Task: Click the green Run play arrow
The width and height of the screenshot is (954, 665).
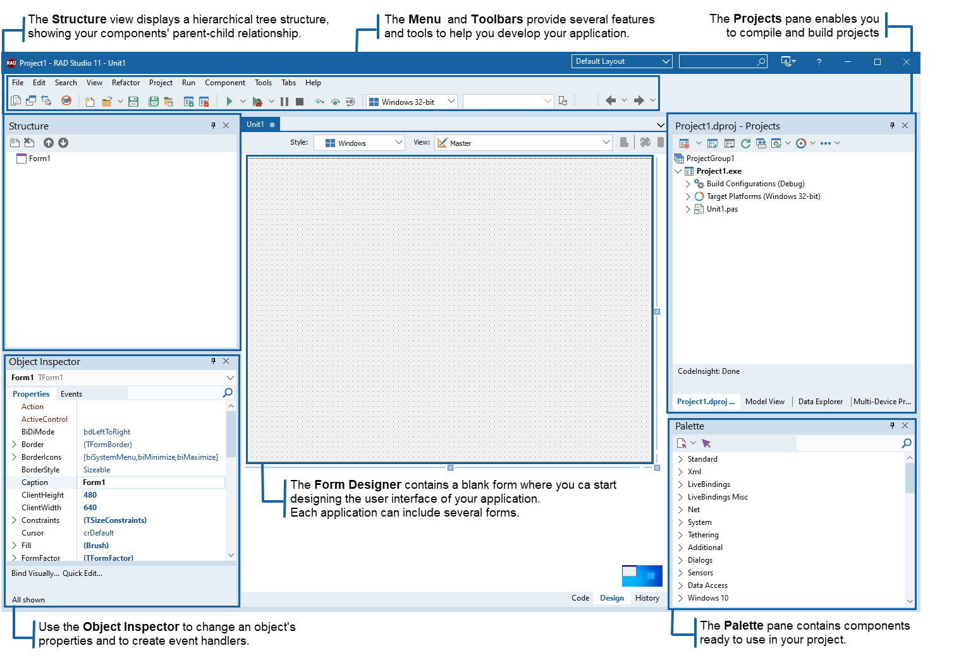Action: tap(229, 101)
